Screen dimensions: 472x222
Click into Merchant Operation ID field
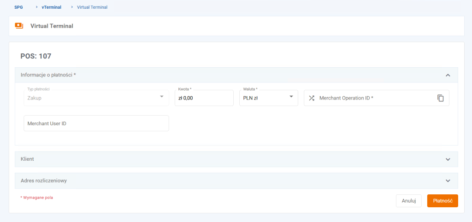tap(373, 98)
